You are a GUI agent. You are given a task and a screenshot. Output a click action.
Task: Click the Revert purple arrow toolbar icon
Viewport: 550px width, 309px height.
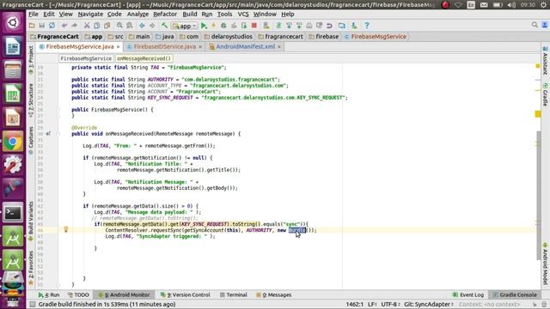329,26
